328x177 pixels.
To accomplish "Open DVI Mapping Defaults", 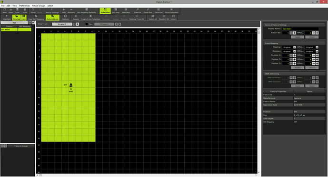I will tap(86, 11).
